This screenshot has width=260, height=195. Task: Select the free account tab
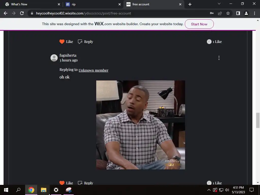[154, 4]
